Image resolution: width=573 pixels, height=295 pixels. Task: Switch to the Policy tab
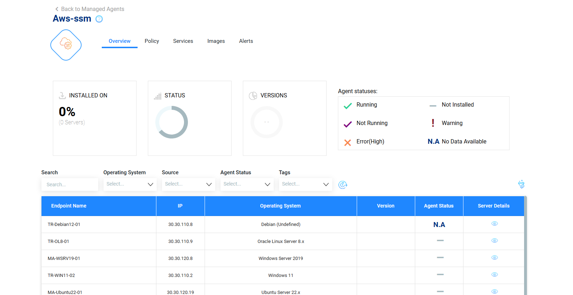coord(152,41)
